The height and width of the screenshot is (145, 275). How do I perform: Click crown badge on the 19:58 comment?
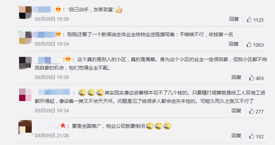tap(68, 59)
